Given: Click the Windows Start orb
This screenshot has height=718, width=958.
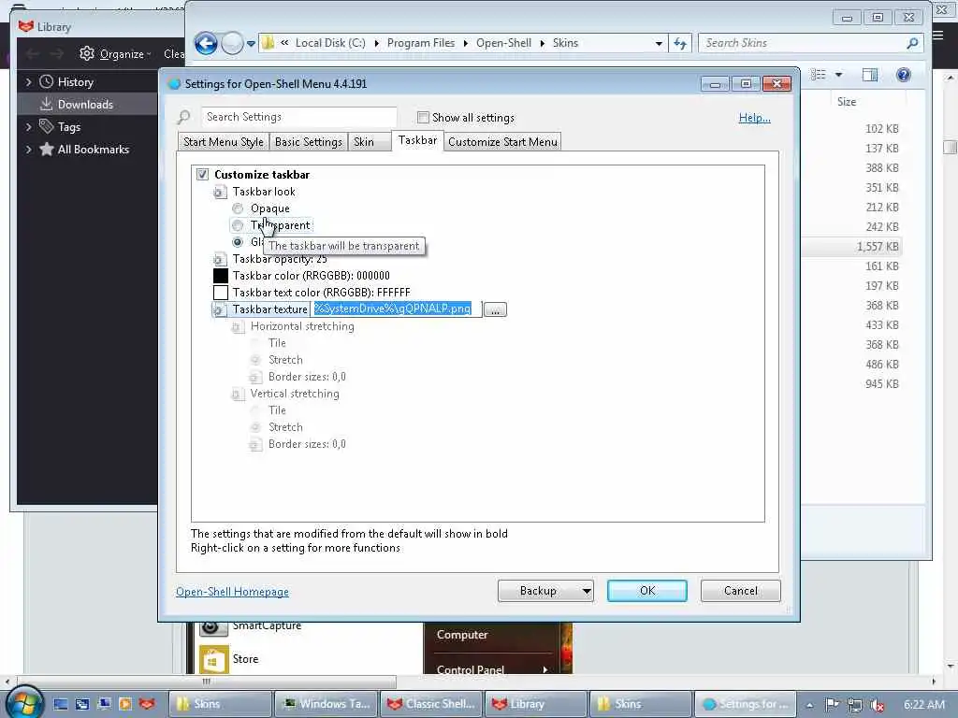Looking at the screenshot, I should pyautogui.click(x=23, y=703).
